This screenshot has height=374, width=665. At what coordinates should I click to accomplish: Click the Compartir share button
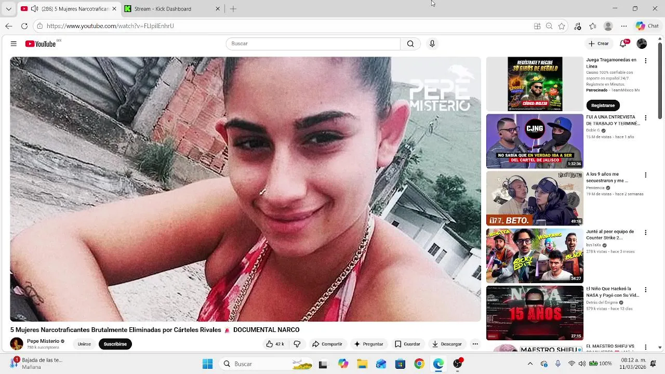click(327, 344)
